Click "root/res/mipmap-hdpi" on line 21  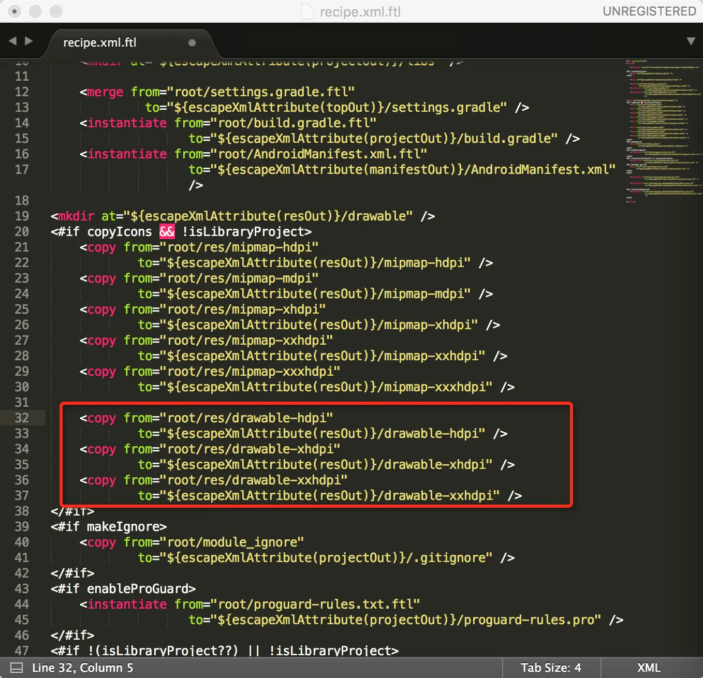click(239, 247)
